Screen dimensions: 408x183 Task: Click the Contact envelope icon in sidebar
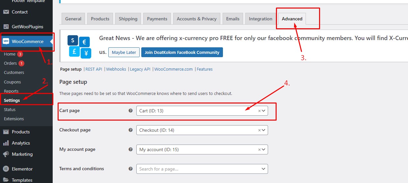[x=6, y=12]
